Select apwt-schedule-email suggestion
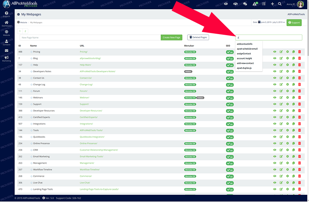Viewport: 309px width, 202px height. click(x=247, y=49)
